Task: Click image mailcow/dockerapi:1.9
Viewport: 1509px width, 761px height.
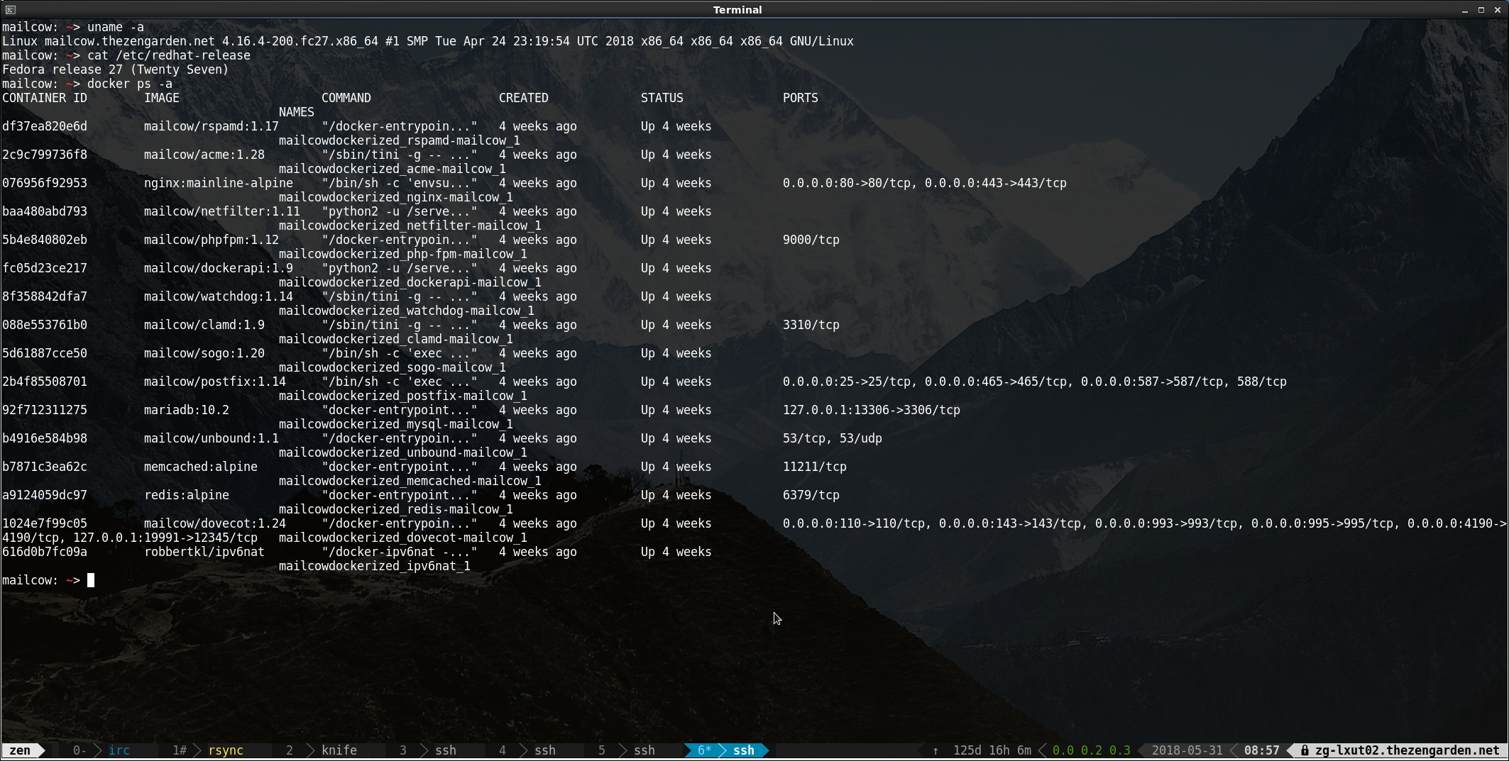Action: 219,268
